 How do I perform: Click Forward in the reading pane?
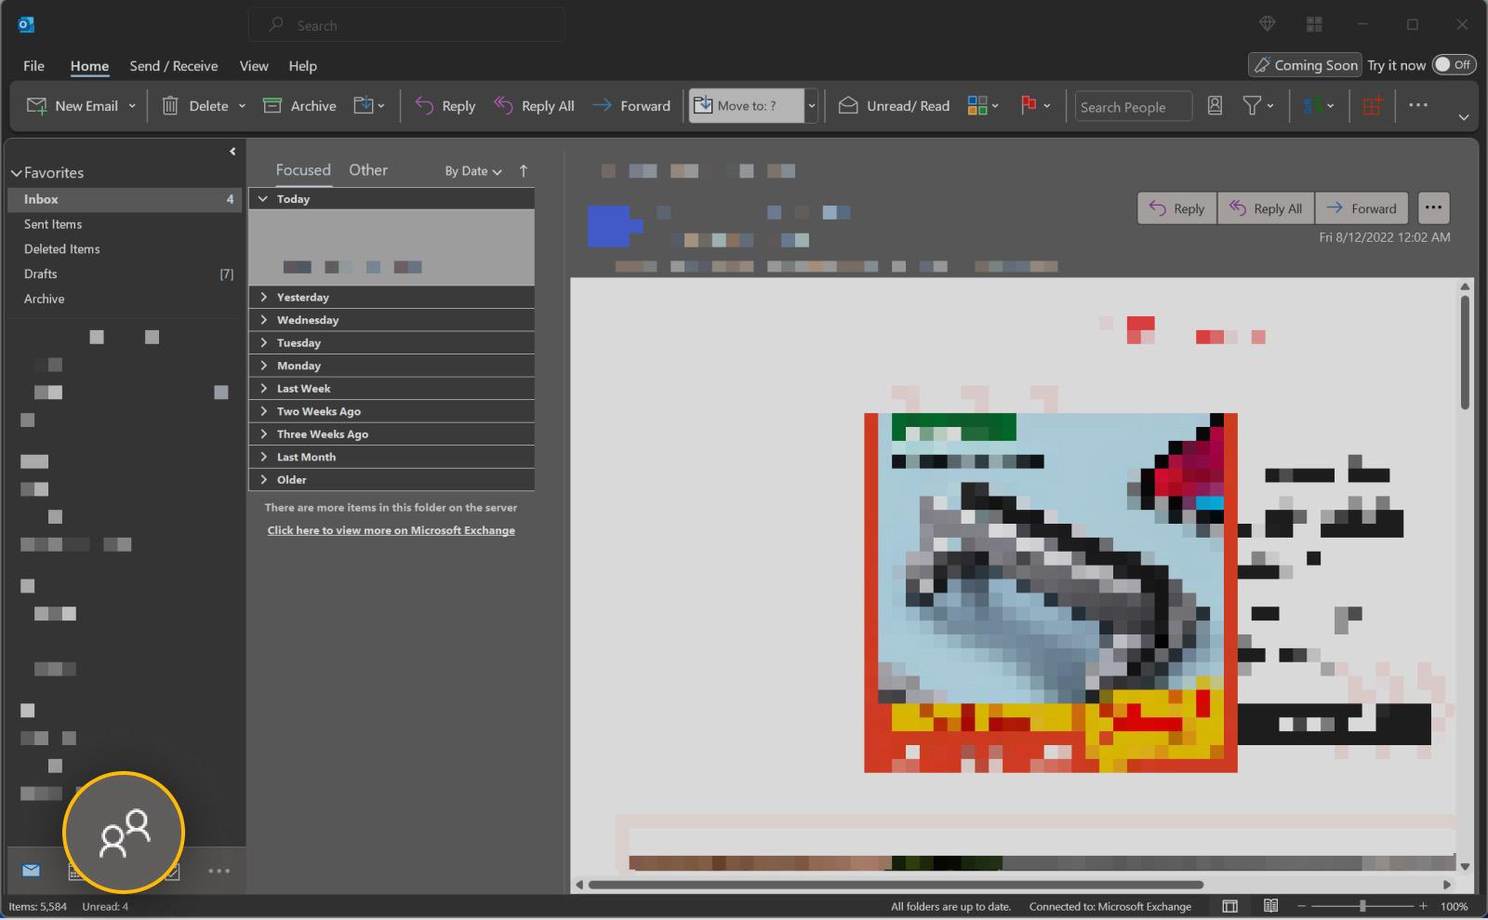pos(1362,208)
